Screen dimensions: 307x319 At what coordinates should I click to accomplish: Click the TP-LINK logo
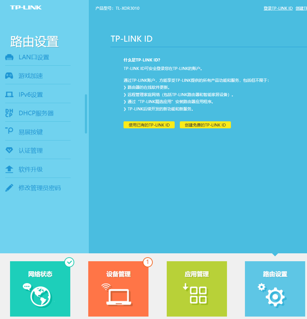(x=26, y=8)
